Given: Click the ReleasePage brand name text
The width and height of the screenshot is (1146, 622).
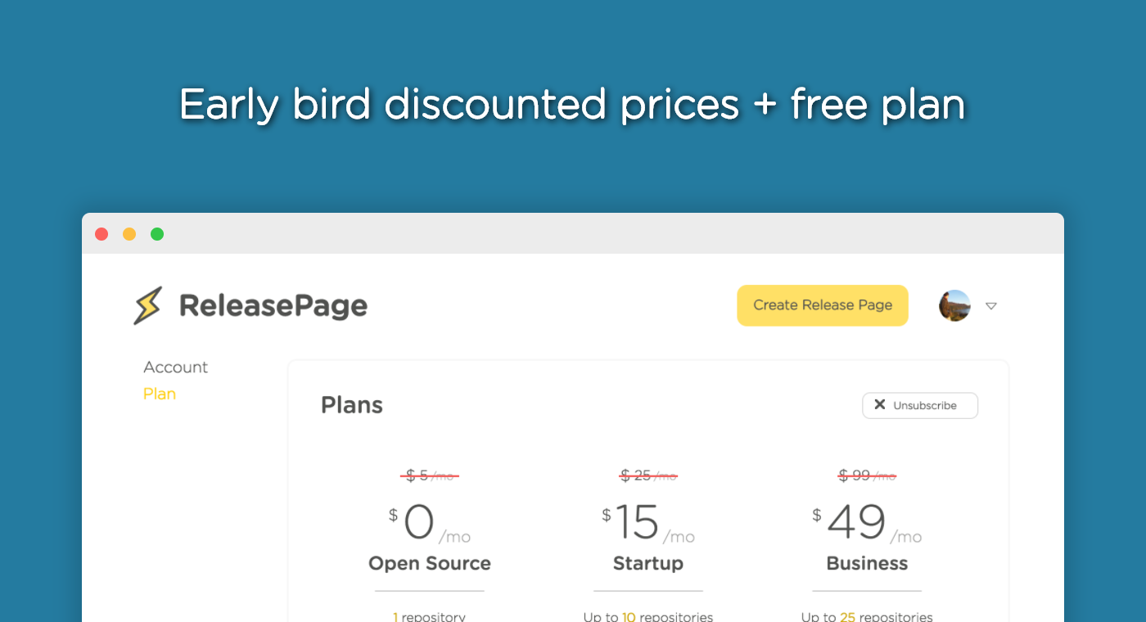Looking at the screenshot, I should tap(273, 306).
